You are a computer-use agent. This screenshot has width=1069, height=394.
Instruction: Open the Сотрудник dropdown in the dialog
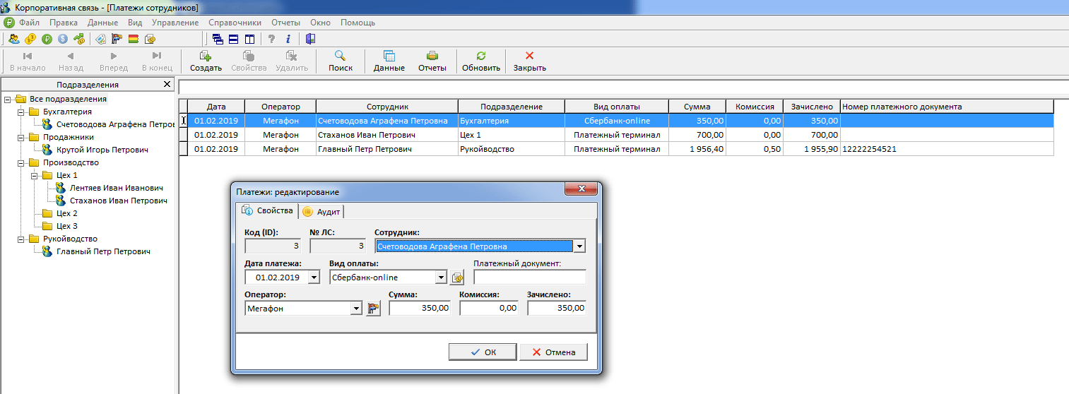point(579,246)
